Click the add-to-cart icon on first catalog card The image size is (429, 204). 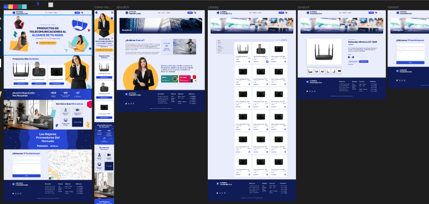coord(249,62)
